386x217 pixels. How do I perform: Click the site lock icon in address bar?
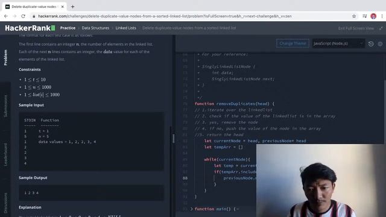(x=34, y=16)
